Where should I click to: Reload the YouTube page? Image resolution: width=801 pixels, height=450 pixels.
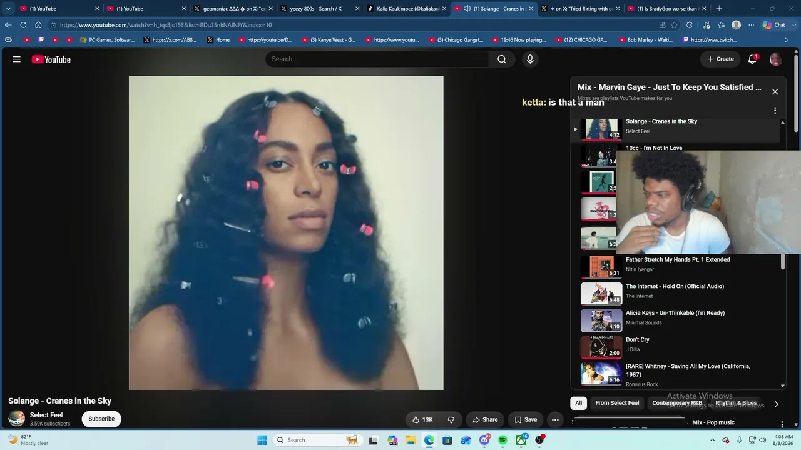[23, 25]
